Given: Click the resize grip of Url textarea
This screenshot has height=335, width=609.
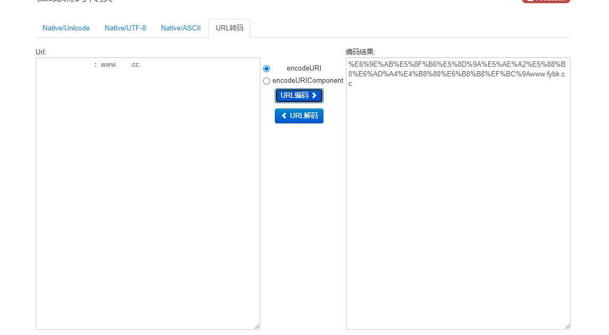Looking at the screenshot, I should pyautogui.click(x=257, y=326).
